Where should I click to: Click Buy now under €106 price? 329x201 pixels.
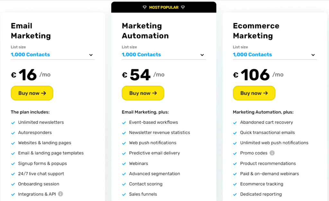[254, 93]
